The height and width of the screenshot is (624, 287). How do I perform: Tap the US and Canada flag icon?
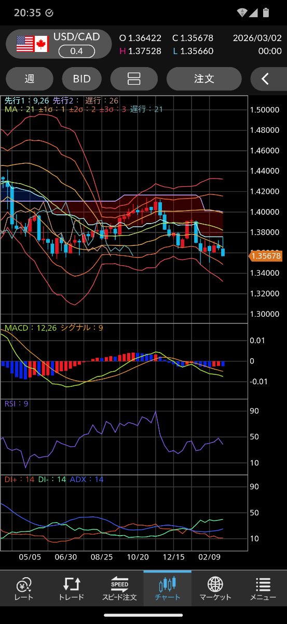point(32,44)
